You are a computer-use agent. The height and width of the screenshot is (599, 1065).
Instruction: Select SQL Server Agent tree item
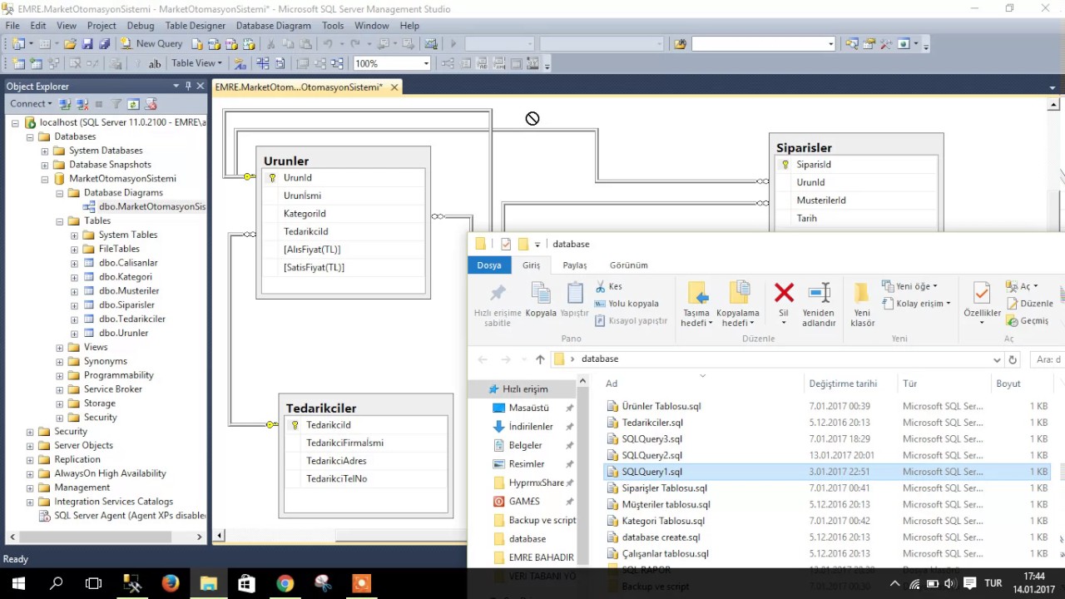coord(123,516)
